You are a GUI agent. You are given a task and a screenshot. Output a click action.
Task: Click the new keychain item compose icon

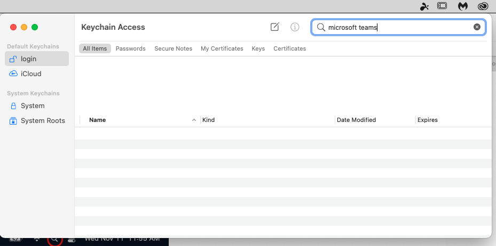coord(275,27)
